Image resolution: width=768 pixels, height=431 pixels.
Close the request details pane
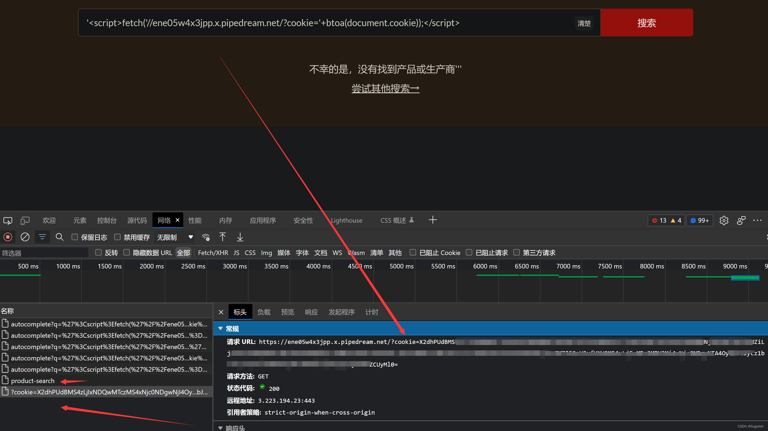(221, 312)
